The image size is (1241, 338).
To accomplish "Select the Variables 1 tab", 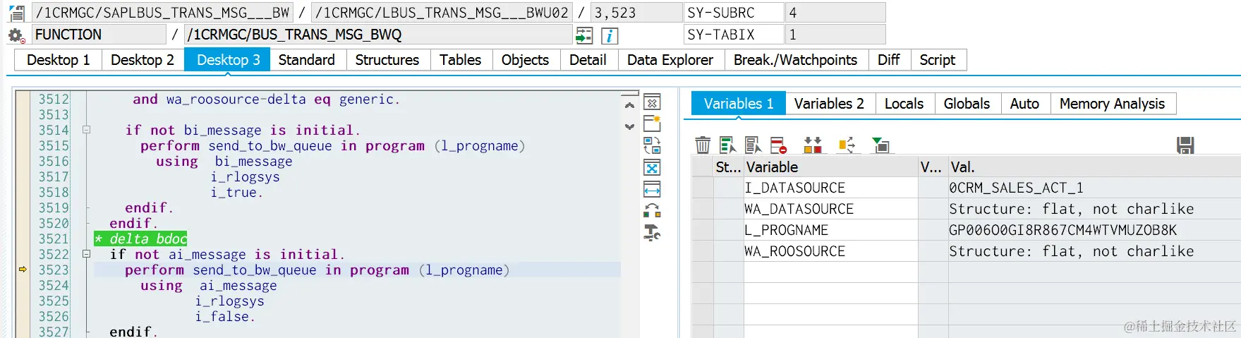I will coord(739,104).
